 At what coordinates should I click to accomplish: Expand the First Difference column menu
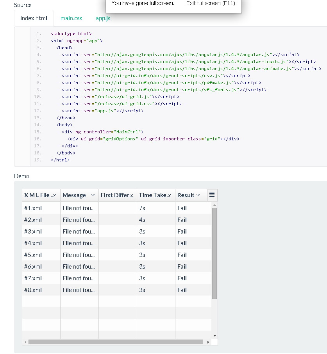pyautogui.click(x=131, y=195)
